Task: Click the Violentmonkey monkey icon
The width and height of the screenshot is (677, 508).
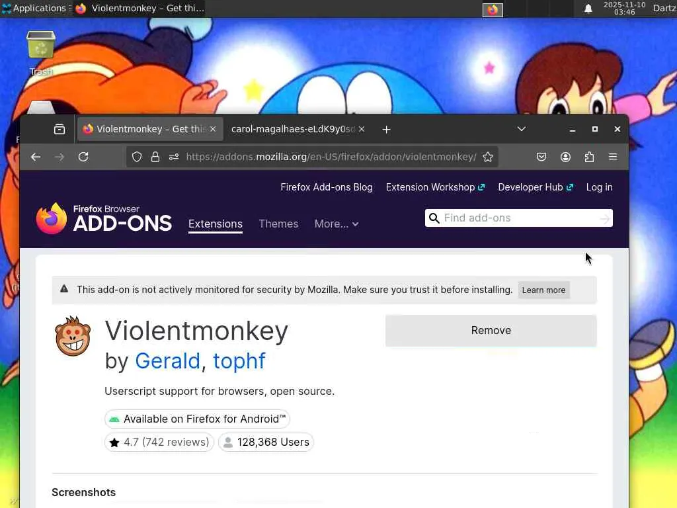Action: click(x=73, y=337)
